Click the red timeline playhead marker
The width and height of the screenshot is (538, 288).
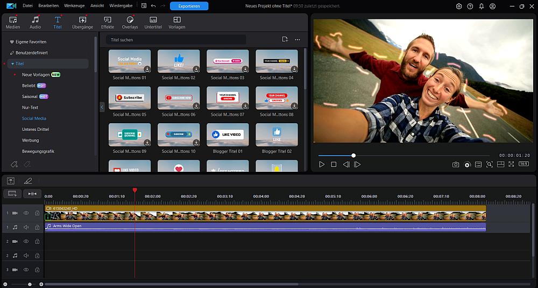click(x=135, y=190)
